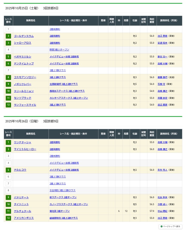Open trainer link 斉藤 崇史

pyautogui.click(x=162, y=98)
